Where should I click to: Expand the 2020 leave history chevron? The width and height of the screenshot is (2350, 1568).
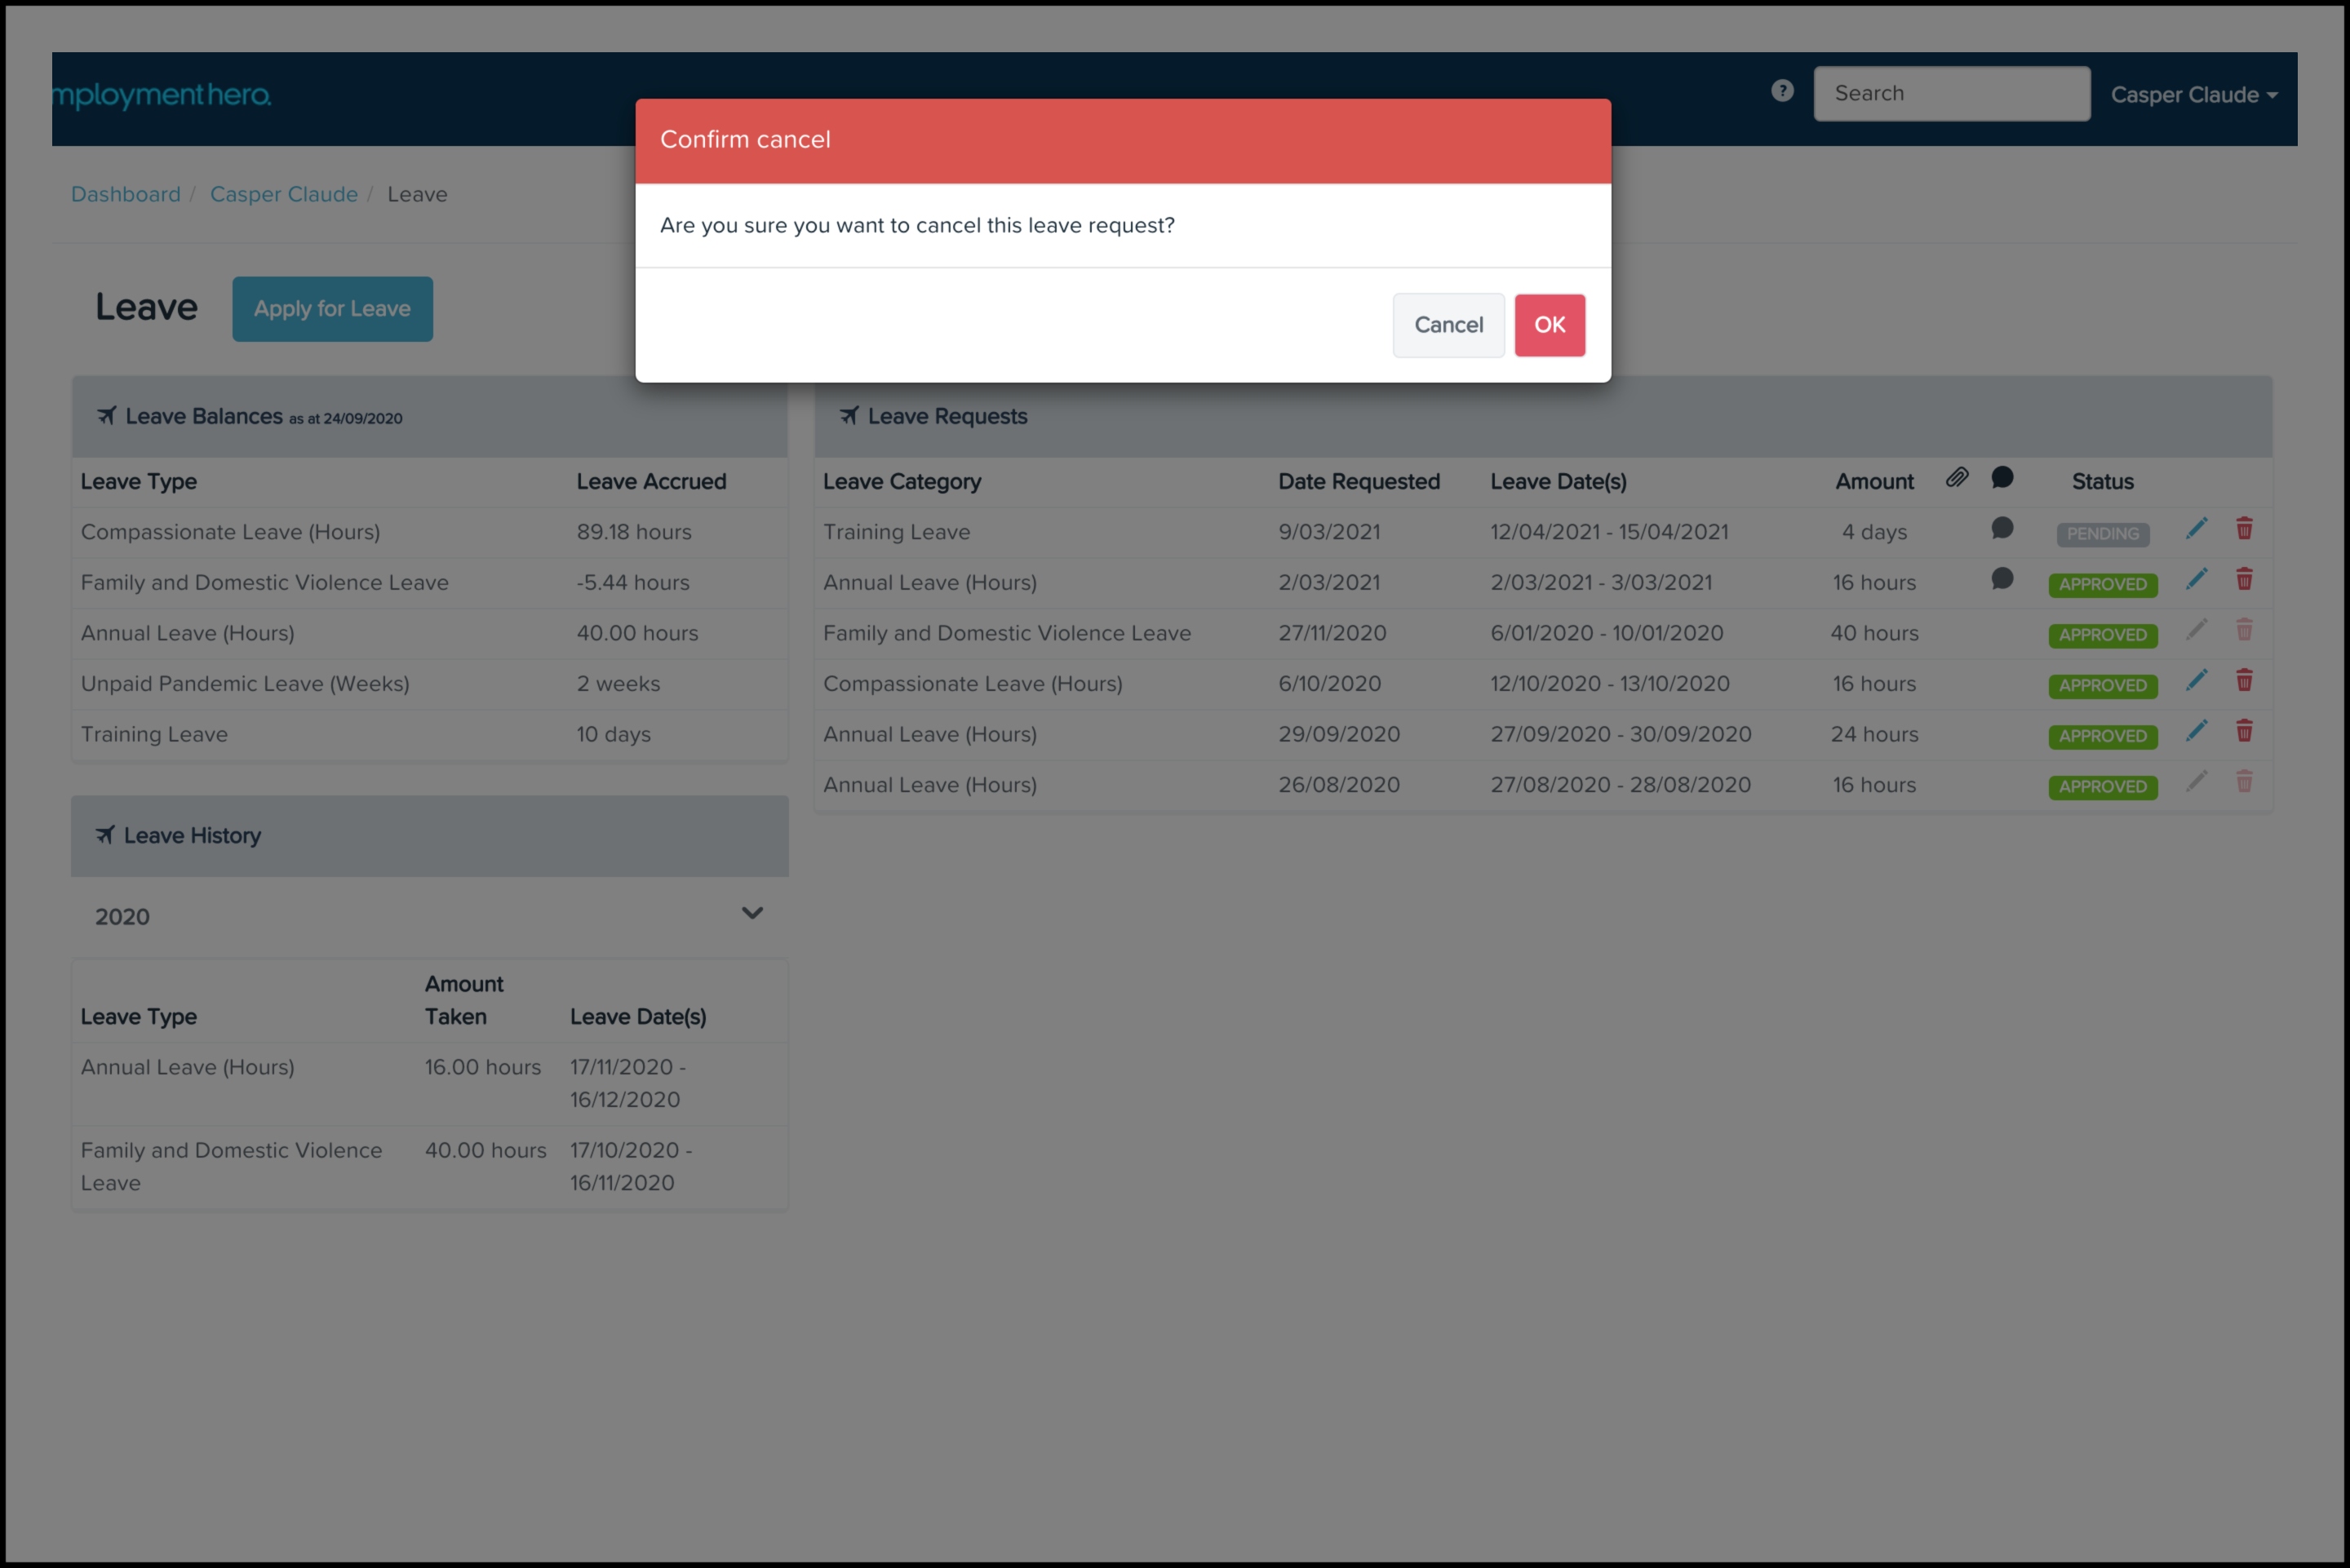point(752,913)
